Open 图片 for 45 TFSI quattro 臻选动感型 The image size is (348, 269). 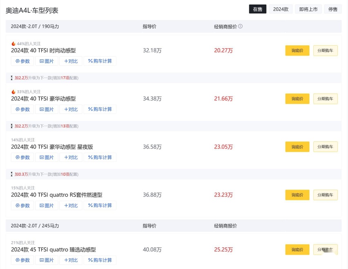pos(47,260)
